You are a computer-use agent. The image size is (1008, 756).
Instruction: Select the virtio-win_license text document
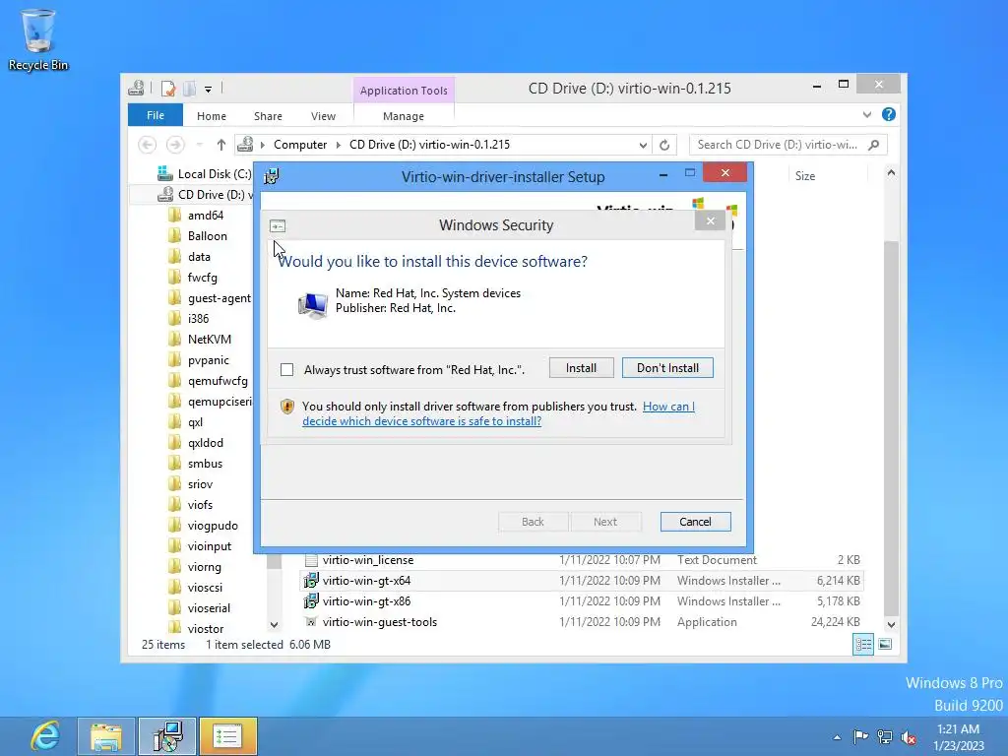(x=368, y=560)
